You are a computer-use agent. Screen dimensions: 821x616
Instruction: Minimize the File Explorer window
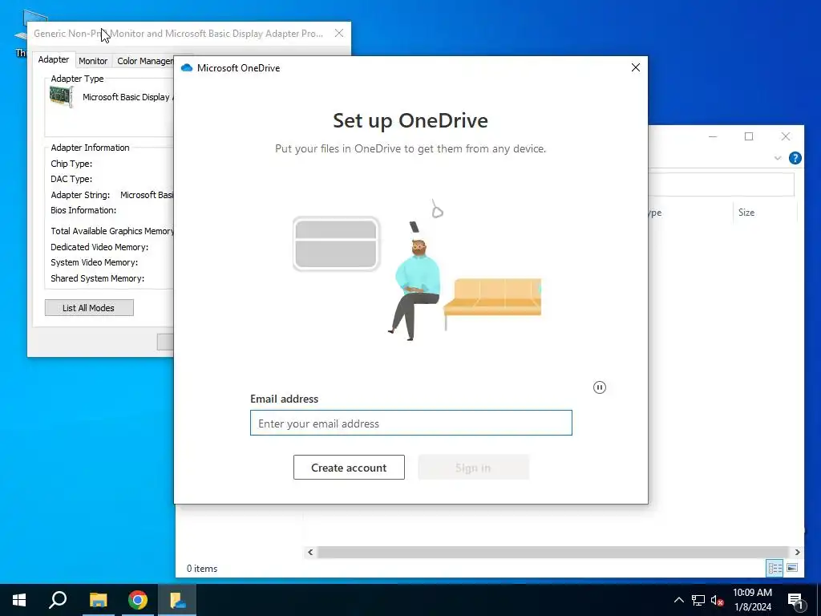click(x=713, y=136)
